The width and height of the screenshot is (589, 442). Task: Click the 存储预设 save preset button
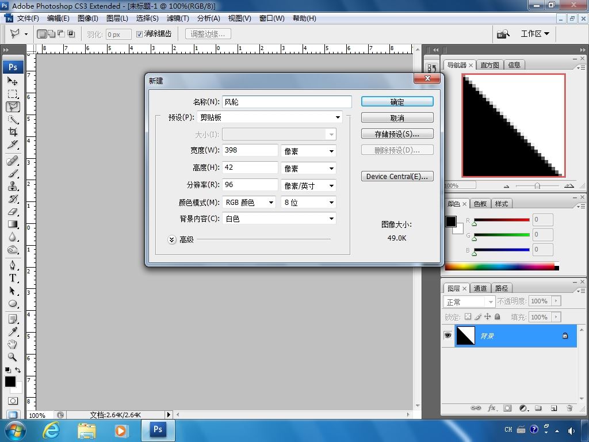[x=397, y=134]
